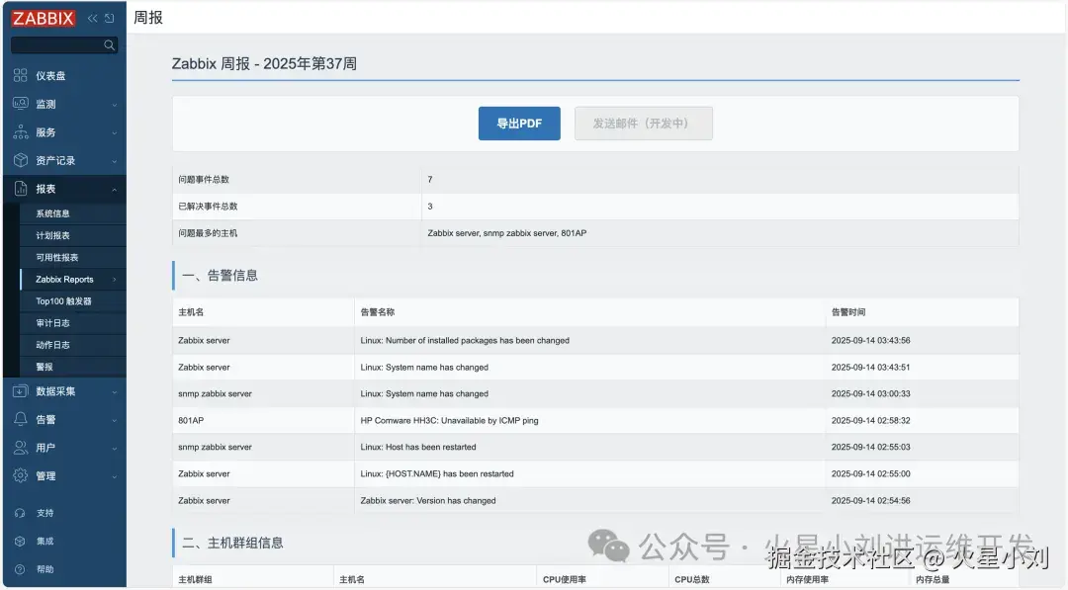
Task: Click the 帮助 question mark icon
Action: [x=20, y=569]
